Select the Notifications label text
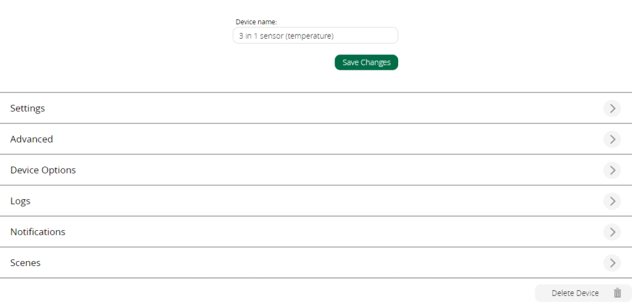Image resolution: width=632 pixels, height=303 pixels. point(38,231)
